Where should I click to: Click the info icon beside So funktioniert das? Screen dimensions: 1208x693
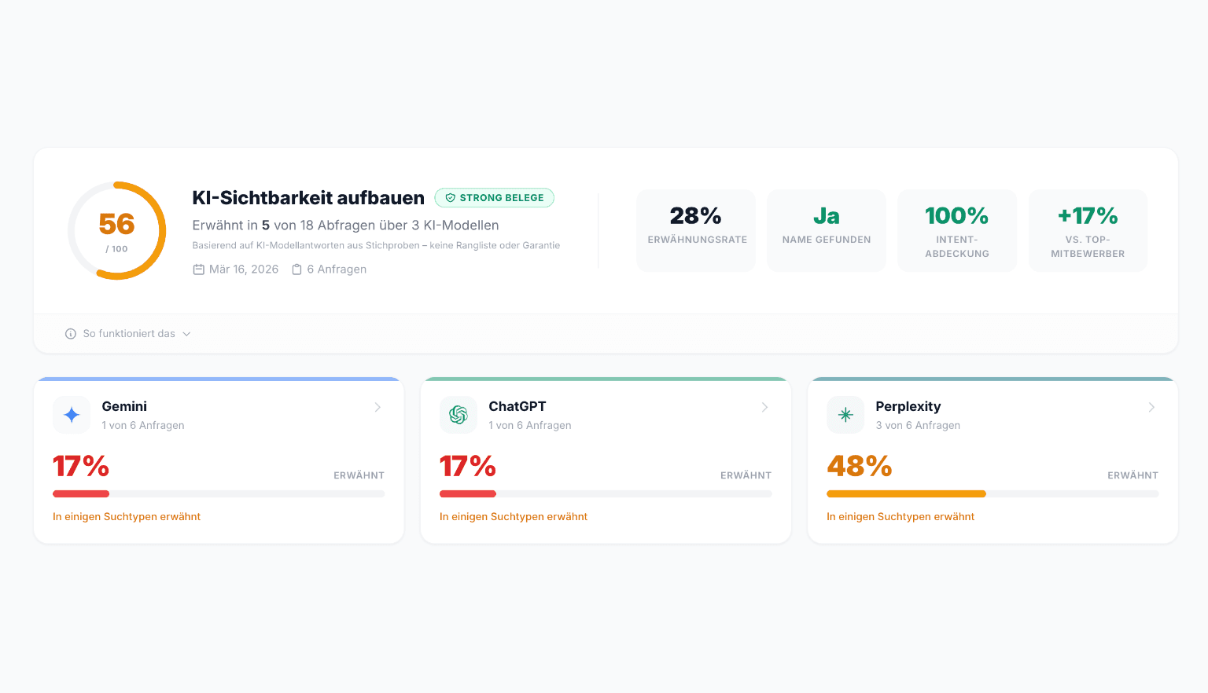71,334
